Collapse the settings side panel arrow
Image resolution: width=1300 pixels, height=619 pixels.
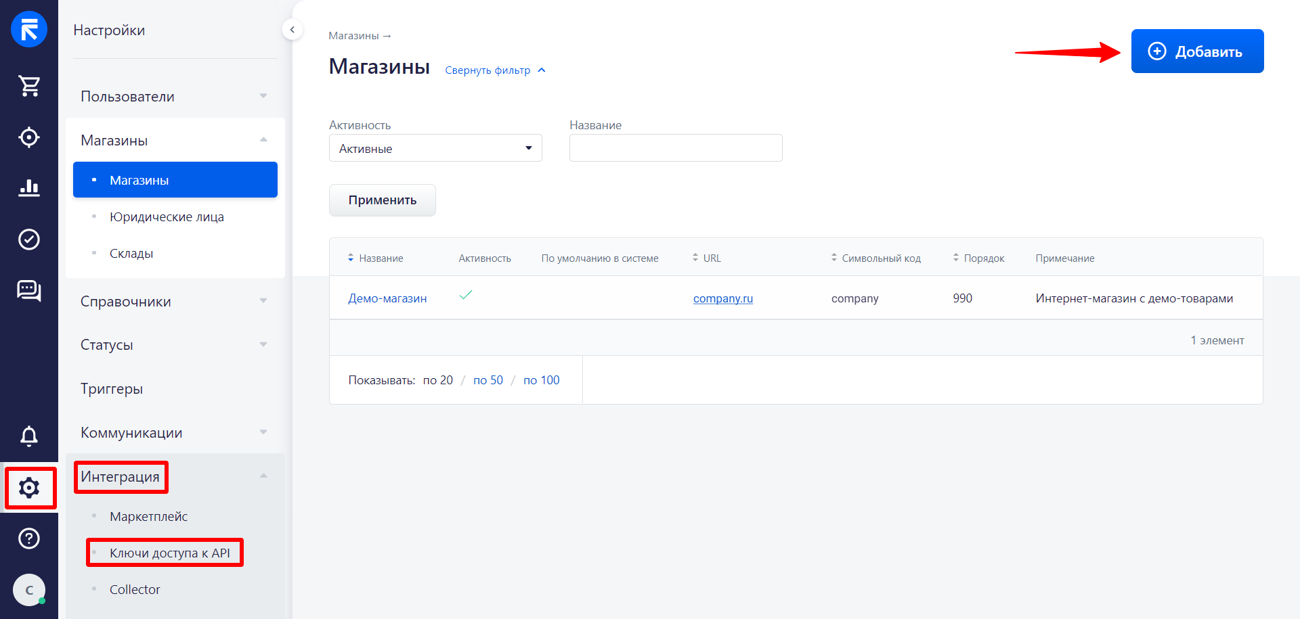pos(292,30)
